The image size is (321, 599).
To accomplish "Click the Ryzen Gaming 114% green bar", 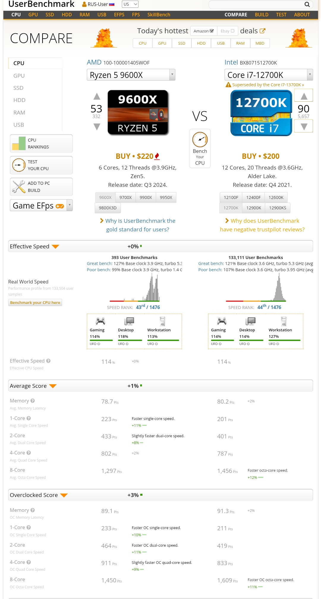I will pyautogui.click(x=101, y=340).
